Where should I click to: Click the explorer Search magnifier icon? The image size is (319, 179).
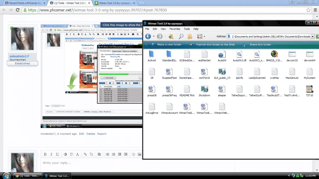(x=181, y=36)
